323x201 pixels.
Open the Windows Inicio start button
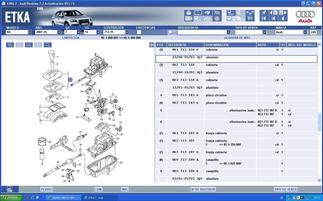coord(11,198)
